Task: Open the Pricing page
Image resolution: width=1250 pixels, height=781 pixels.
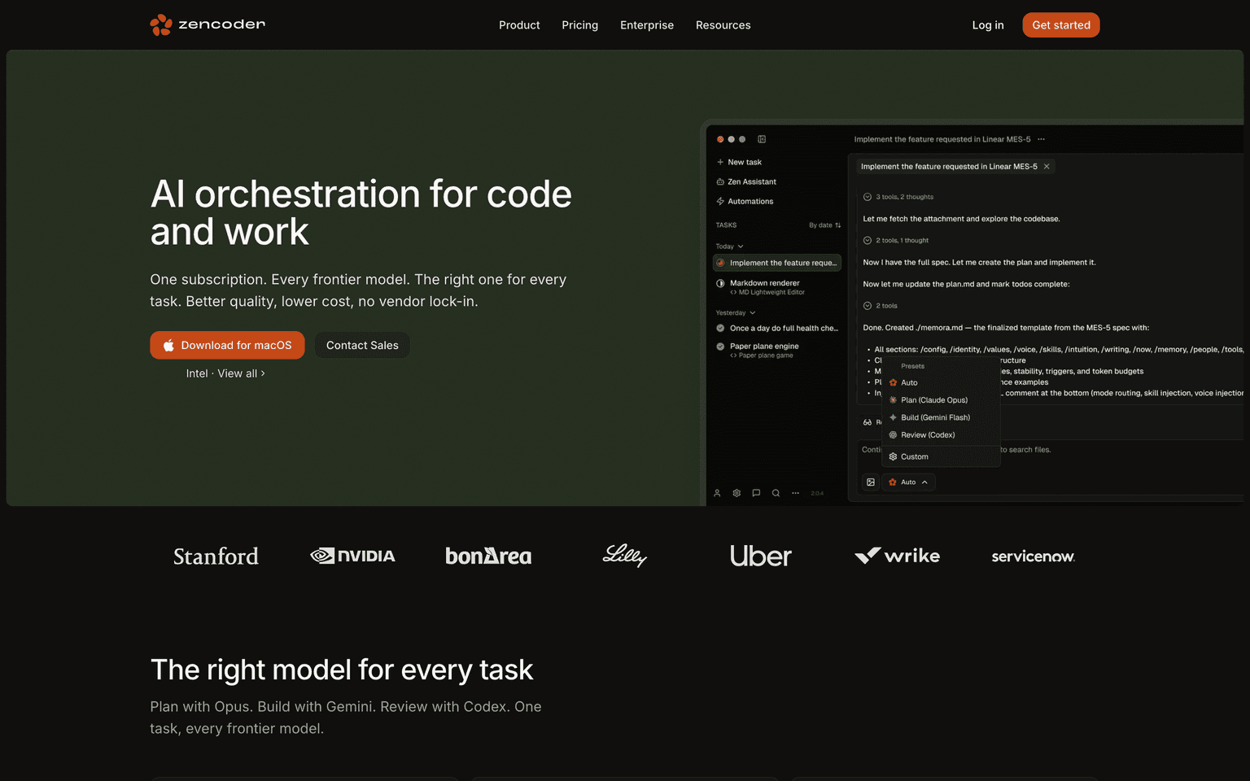Action: click(x=579, y=25)
